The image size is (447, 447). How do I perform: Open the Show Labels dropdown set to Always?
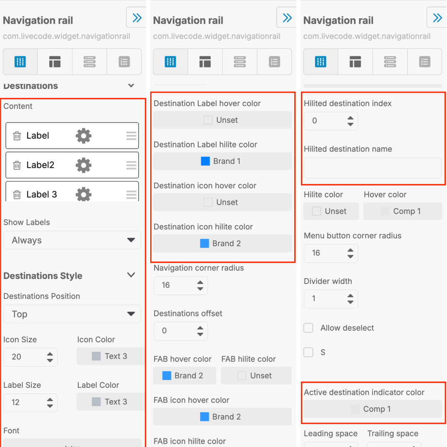point(72,240)
